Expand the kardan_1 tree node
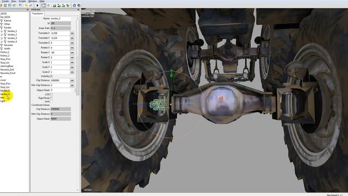Screen dimensions: 348x196 pyautogui.click(x=2, y=32)
